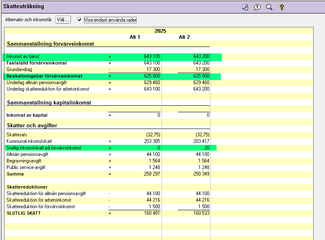Click Alt 2 statlig inkomstskatt value 20
Viewport: 325px width, 240px height.
(206, 148)
